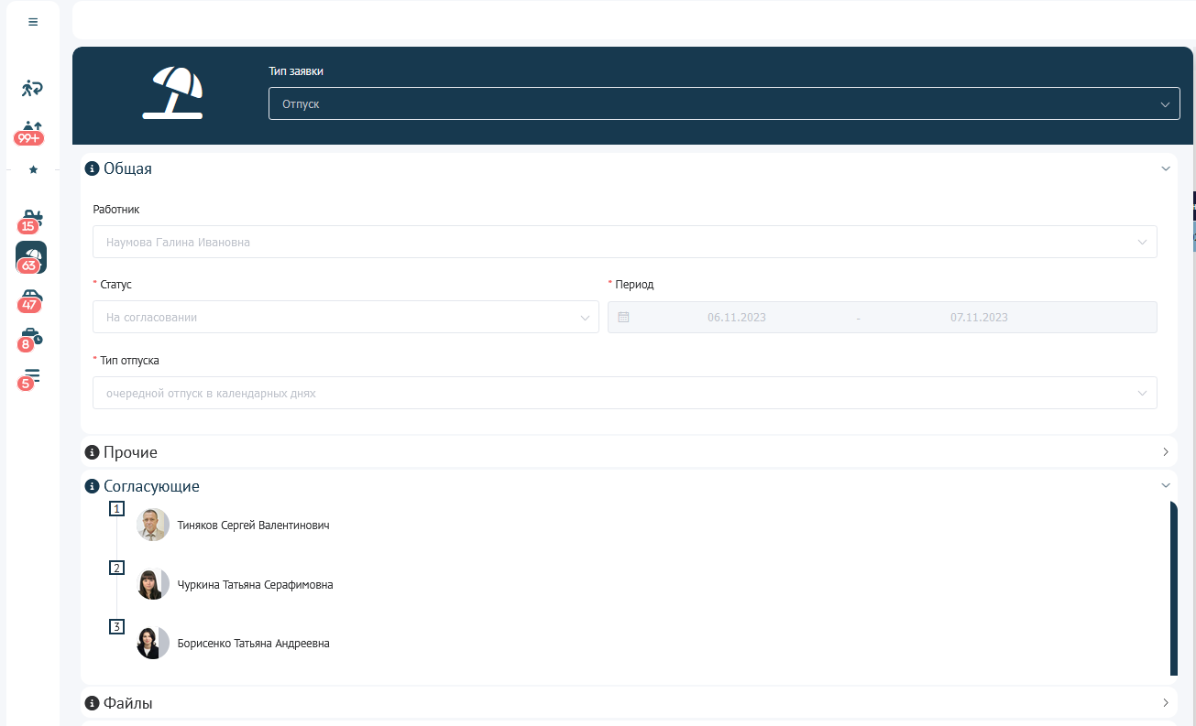Open the Тип отпуска dropdown
The height and width of the screenshot is (726, 1196).
click(x=624, y=393)
